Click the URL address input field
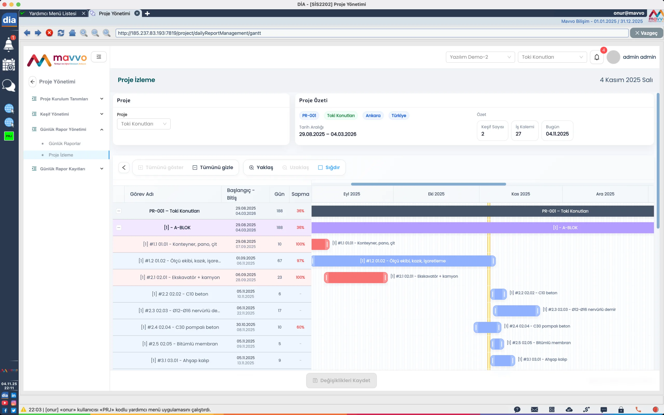 [371, 33]
